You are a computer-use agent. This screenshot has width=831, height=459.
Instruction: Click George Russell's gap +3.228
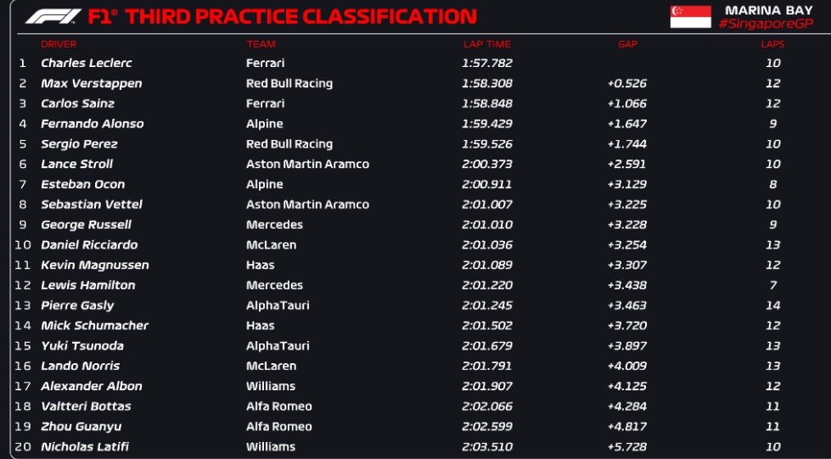[x=627, y=225]
